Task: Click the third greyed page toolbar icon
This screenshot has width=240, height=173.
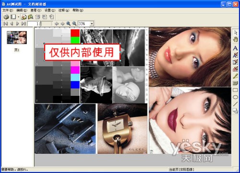Action: 51,17
